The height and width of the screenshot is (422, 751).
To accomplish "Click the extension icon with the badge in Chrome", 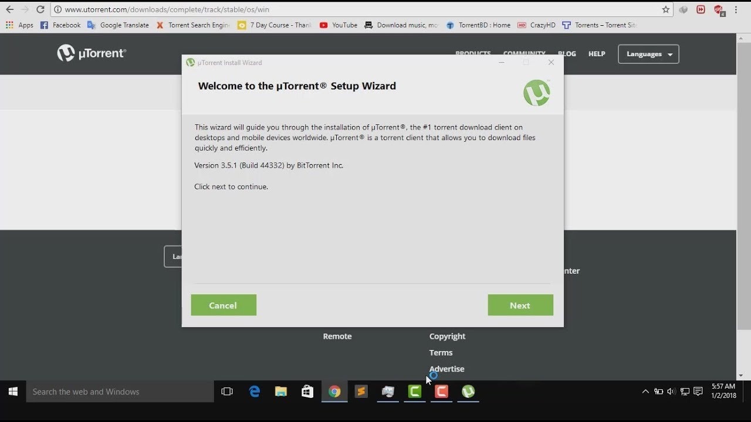I will click(x=719, y=10).
